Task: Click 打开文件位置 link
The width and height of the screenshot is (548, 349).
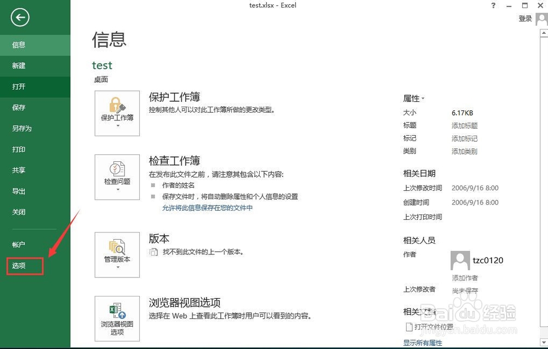Action: point(433,327)
